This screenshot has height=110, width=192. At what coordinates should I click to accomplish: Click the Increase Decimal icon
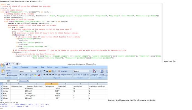[85, 74]
